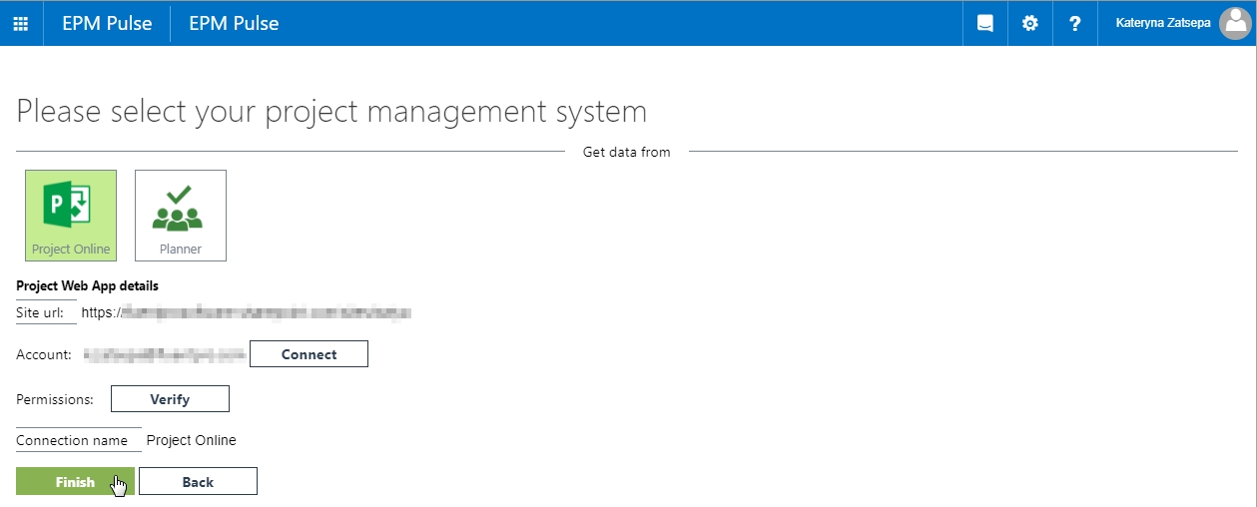Screen dimensions: 1257x507
Task: Select the Planner tile
Action: [181, 216]
